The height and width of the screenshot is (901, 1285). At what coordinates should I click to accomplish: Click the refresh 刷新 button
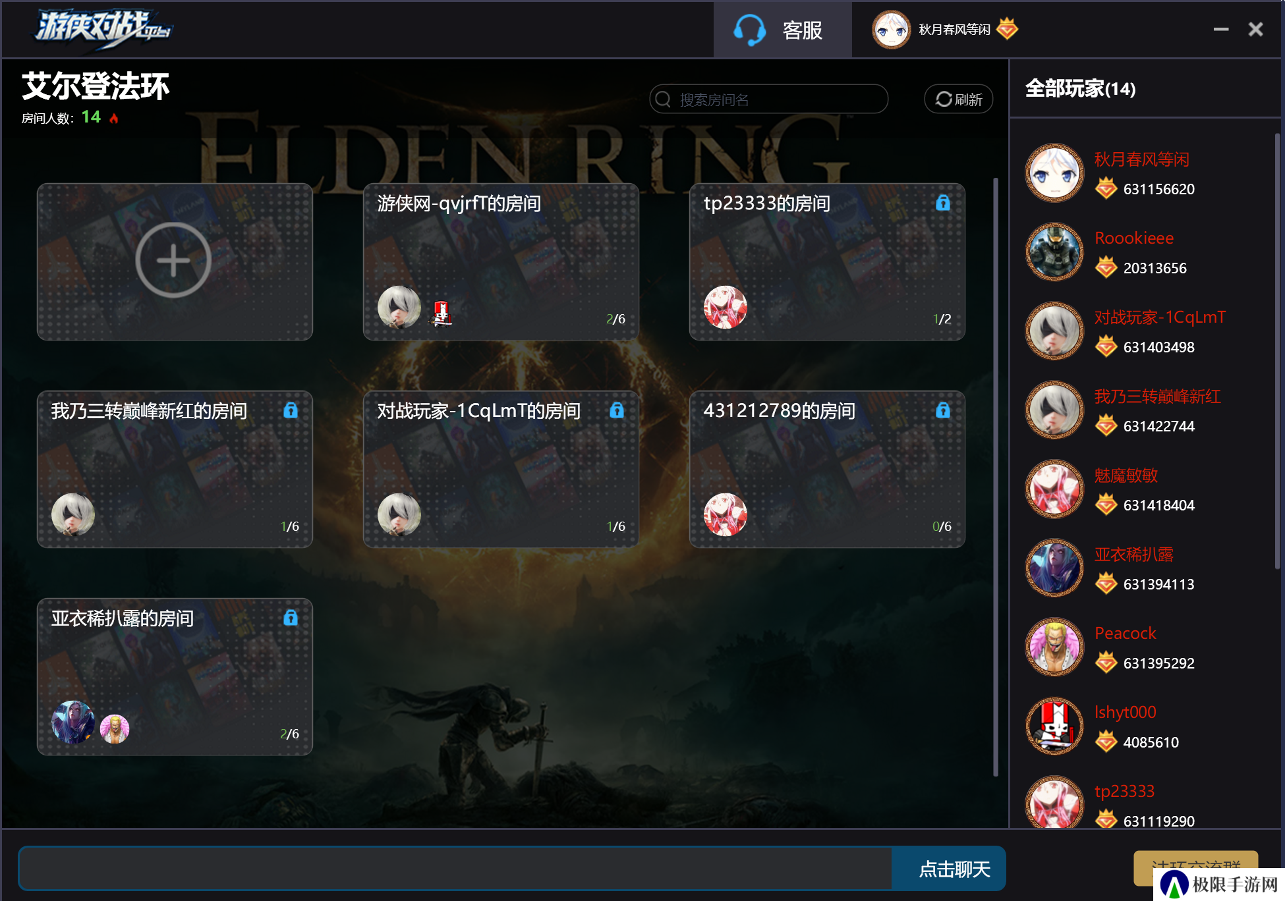coord(959,99)
